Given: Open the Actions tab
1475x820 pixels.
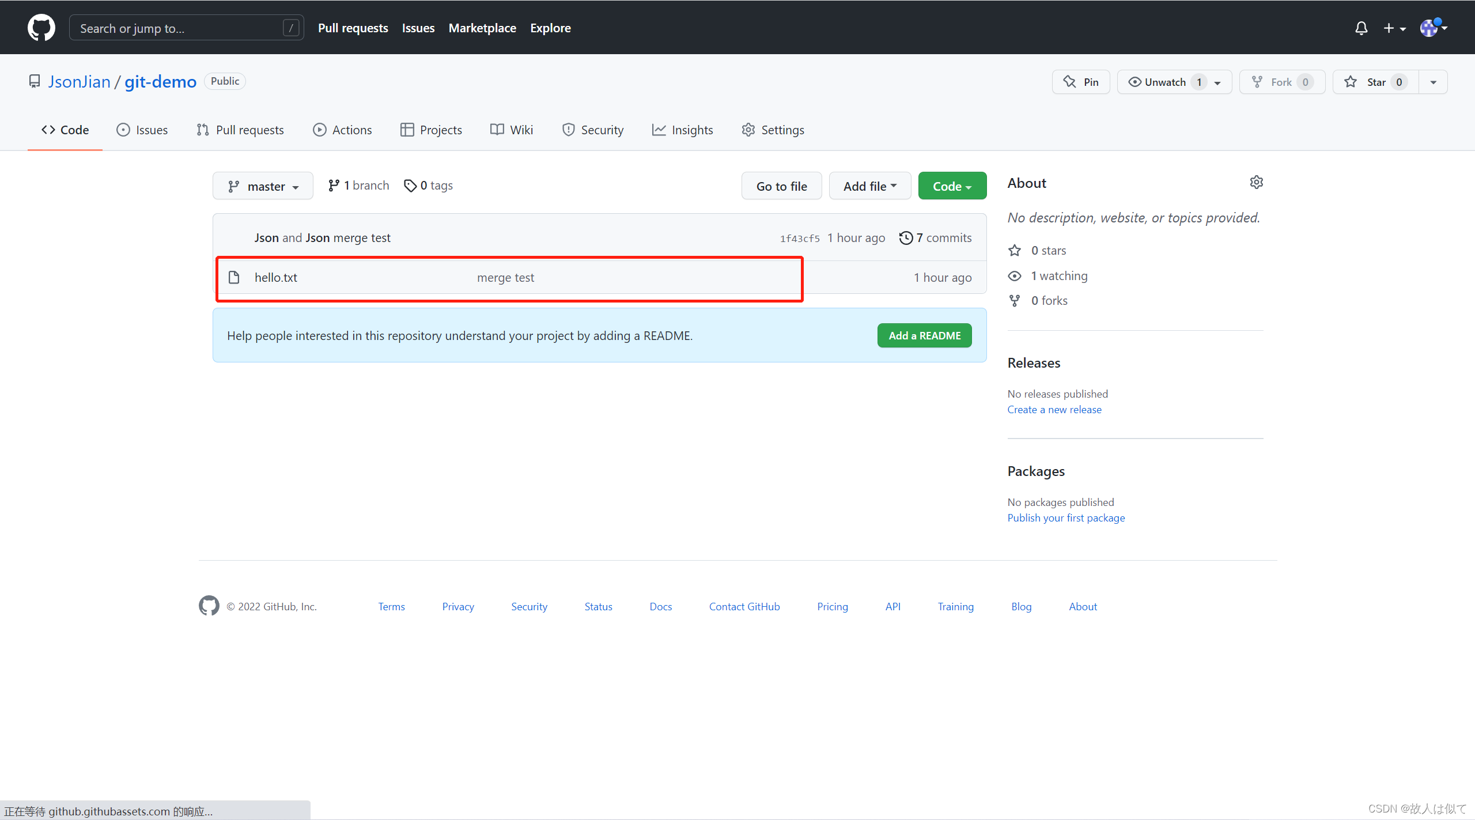Looking at the screenshot, I should pos(342,130).
